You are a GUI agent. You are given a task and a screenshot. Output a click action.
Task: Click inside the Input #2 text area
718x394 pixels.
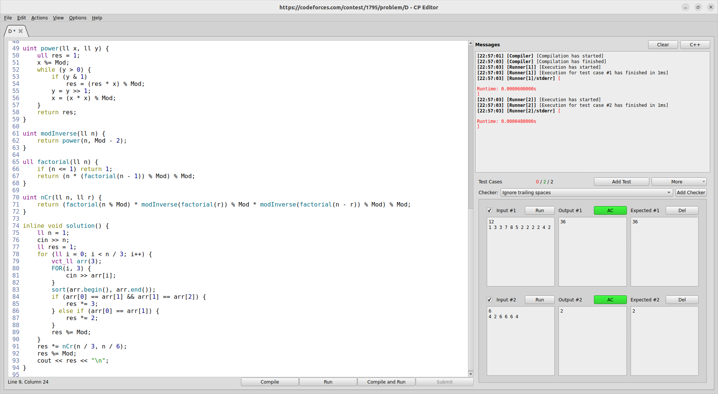point(520,340)
